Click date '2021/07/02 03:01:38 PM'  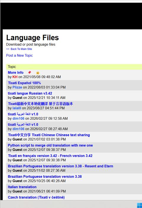[47, 139]
